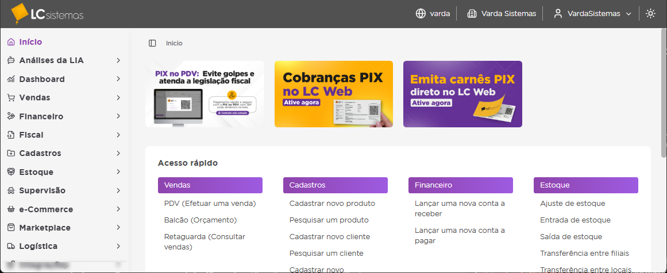Expand the Vendas menu chevron
The image size is (667, 273).
click(x=118, y=97)
